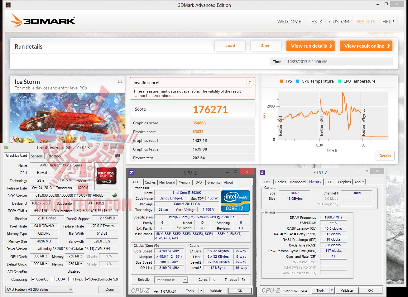This screenshot has height=297, width=408.
Task: Save the BIOS using the GPU-Z chip icon
Action: [x=115, y=195]
